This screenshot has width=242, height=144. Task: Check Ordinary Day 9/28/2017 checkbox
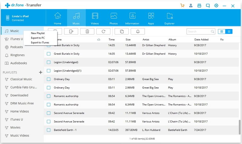[49, 79]
